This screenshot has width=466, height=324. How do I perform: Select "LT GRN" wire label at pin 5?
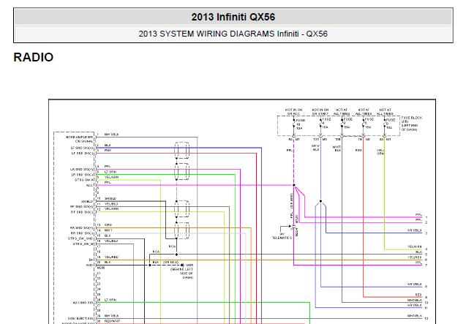coord(110,172)
